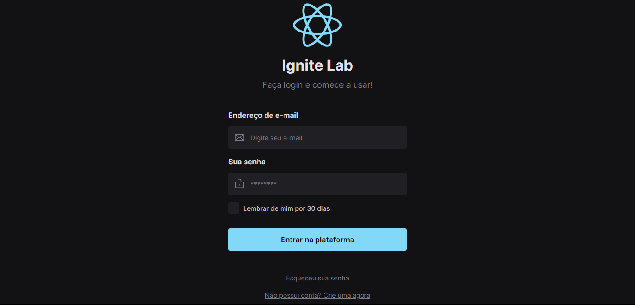The width and height of the screenshot is (635, 305).
Task: Click the 'Entrar na plataforma' button
Action: click(x=317, y=240)
